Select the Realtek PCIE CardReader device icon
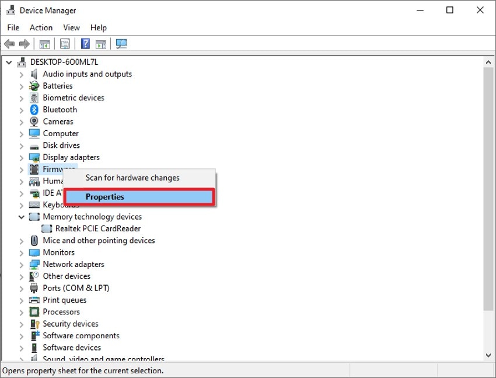The image size is (496, 378). coord(47,228)
